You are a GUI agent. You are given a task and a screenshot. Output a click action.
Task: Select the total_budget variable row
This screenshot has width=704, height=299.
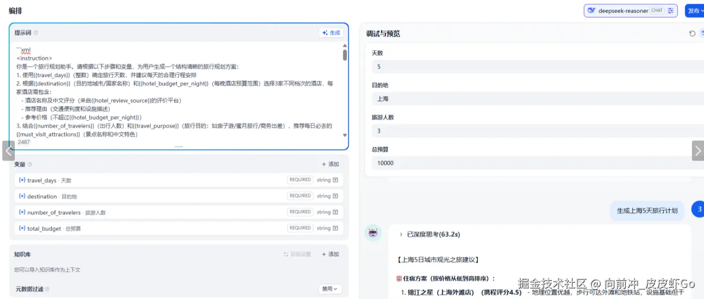pos(179,228)
